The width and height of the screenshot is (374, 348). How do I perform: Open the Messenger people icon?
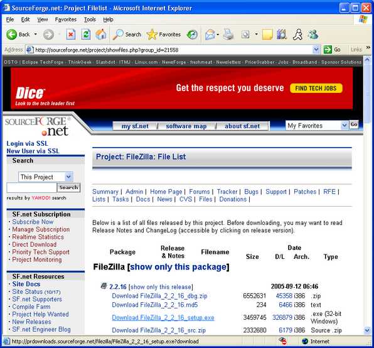313,35
